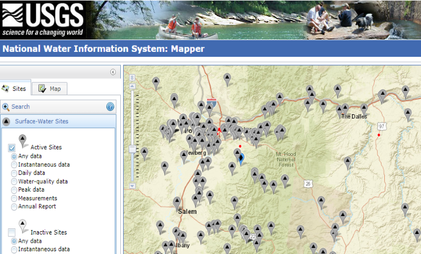Select Inactive Sites Instantaneous data radio
This screenshot has width=421, height=254.
[x=14, y=250]
